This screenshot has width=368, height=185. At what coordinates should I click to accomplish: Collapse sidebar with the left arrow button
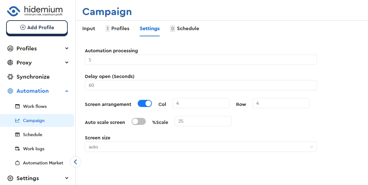pyautogui.click(x=75, y=162)
